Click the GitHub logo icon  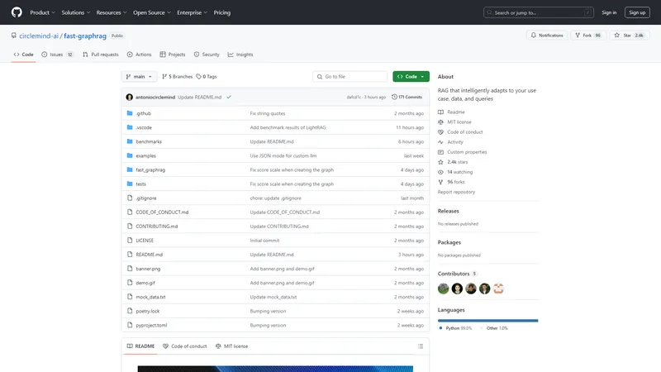point(17,12)
